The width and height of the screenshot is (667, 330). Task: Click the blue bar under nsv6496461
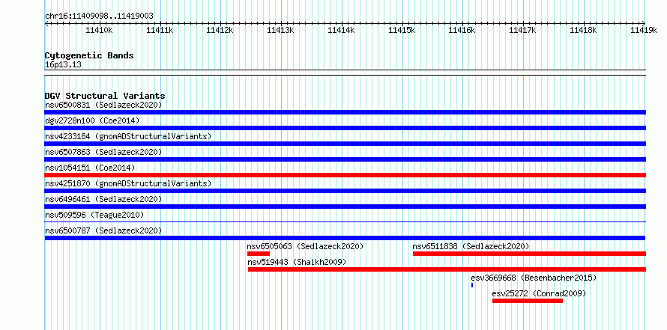pos(345,207)
